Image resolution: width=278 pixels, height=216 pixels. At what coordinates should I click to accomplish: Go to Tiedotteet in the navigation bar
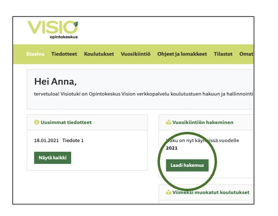click(64, 54)
